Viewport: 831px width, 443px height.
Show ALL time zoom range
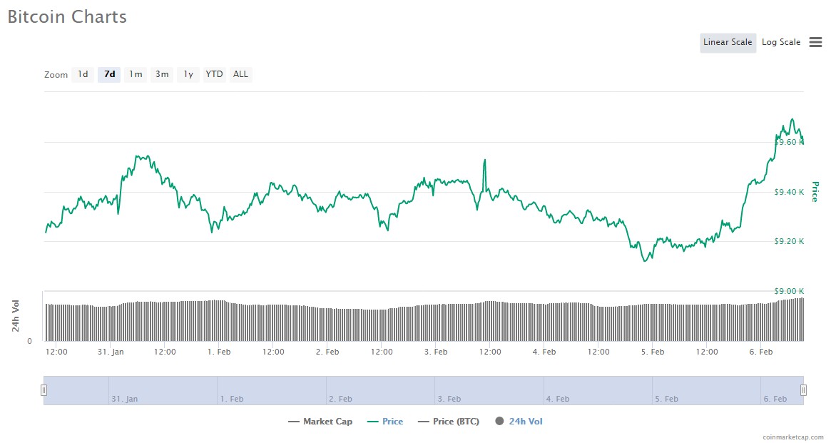tap(240, 74)
